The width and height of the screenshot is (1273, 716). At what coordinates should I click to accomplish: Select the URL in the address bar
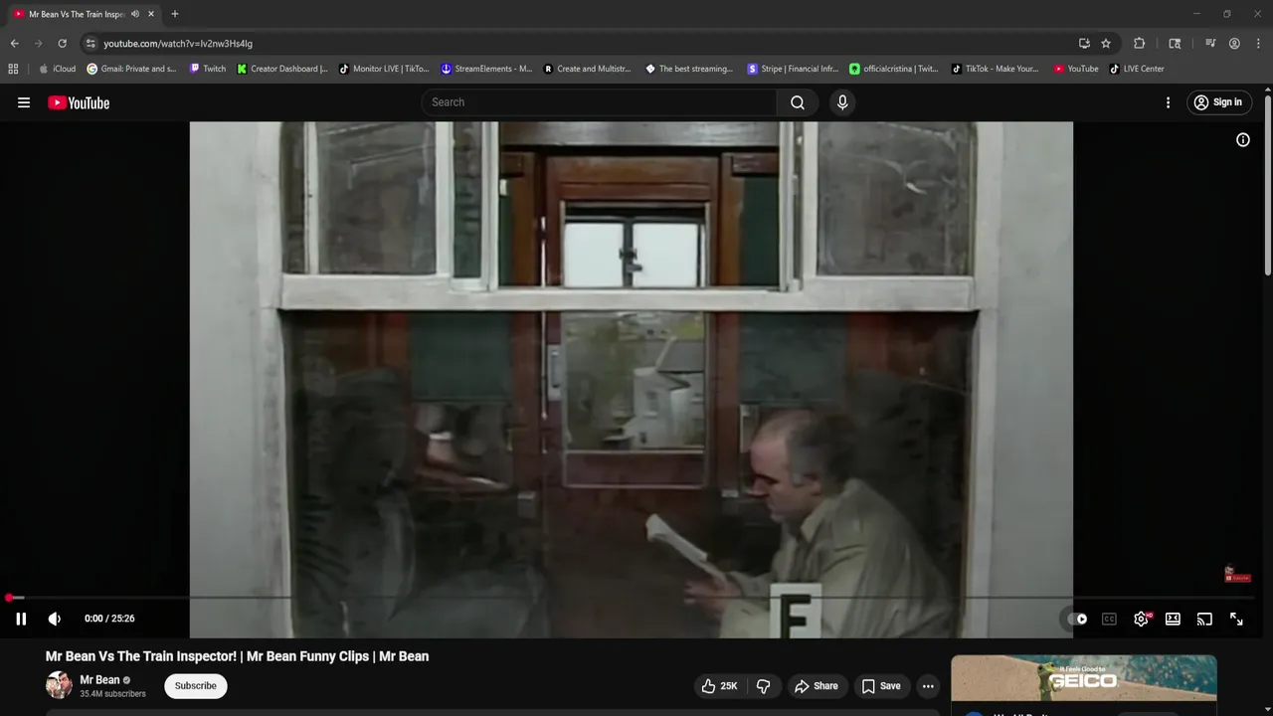coord(178,44)
